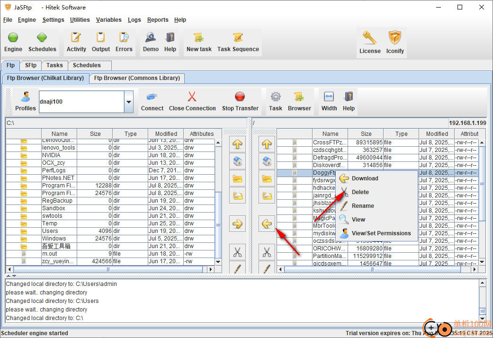Open the Profiles manager
This screenshot has height=338, width=493.
pyautogui.click(x=26, y=101)
